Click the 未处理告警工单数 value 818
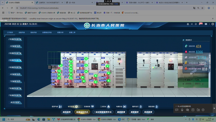Screen dimensions: 216x122 click(x=205, y=69)
